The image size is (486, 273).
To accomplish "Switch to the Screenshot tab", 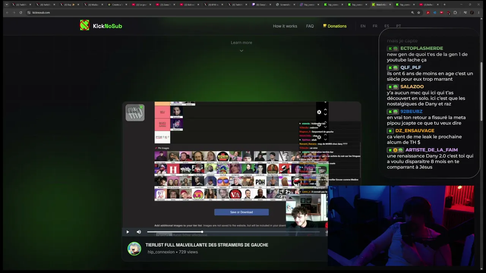I will pyautogui.click(x=286, y=5).
